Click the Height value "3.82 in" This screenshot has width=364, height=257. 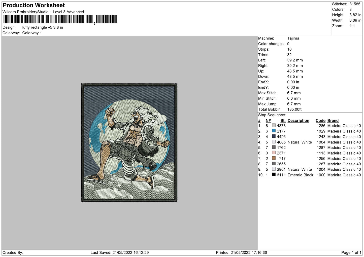click(x=355, y=15)
